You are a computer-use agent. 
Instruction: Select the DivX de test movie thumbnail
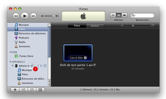tap(78, 53)
